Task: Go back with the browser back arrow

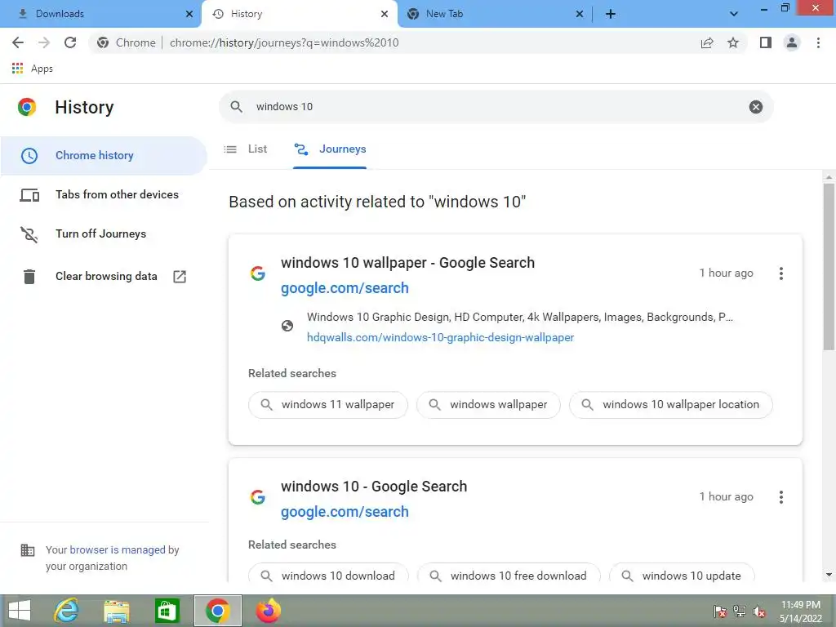Action: (x=18, y=42)
